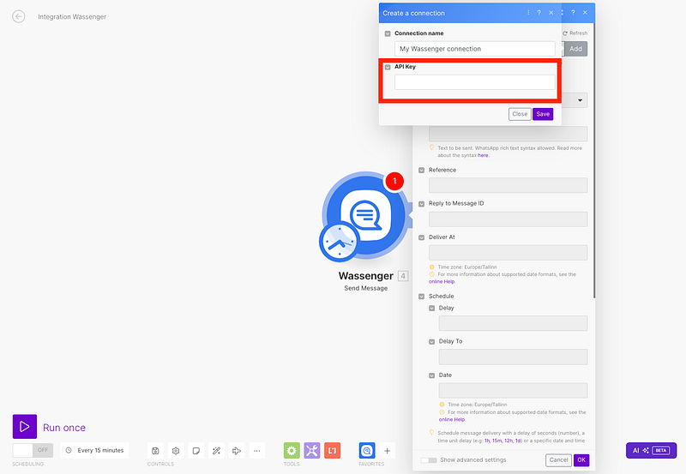Screen dimensions: 686x474
Task: Click the Run once play button
Action: 25,427
